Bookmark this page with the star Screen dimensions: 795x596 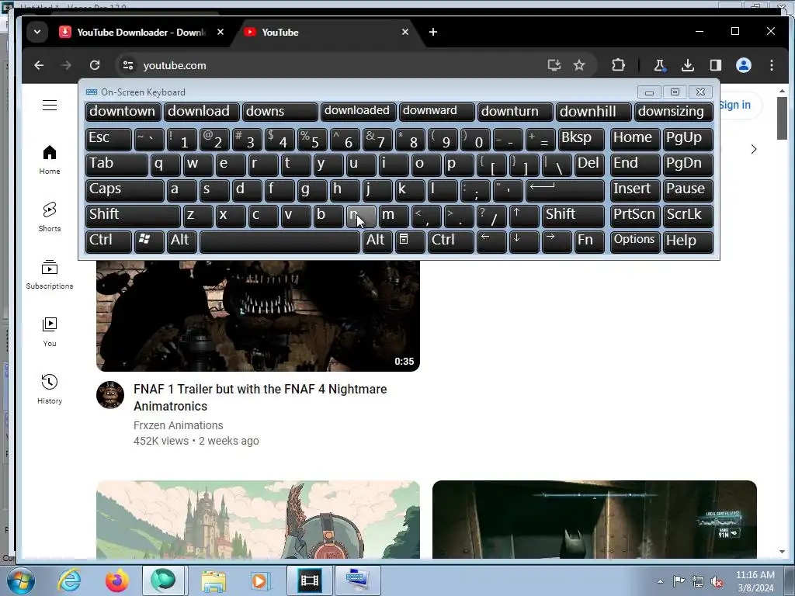579,65
